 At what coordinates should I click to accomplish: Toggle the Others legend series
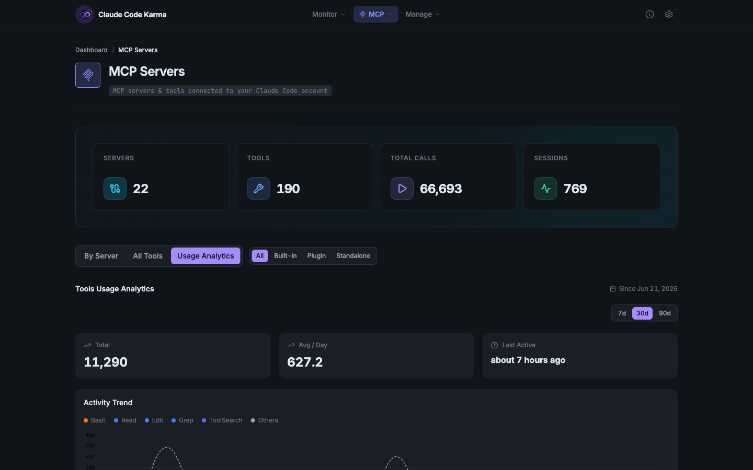point(264,420)
